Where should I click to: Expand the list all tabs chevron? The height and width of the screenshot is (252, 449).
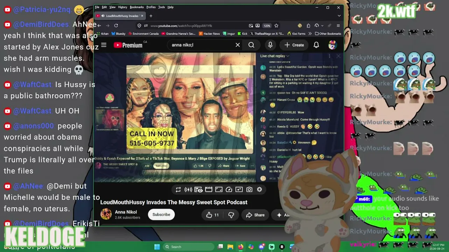click(x=339, y=16)
